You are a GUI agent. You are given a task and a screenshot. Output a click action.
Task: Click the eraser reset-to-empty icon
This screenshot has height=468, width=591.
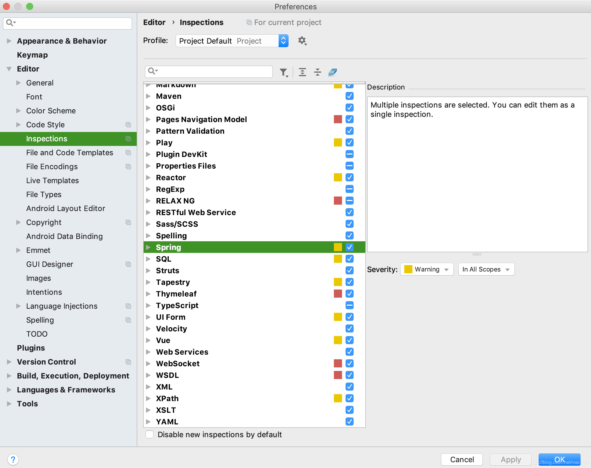(332, 72)
